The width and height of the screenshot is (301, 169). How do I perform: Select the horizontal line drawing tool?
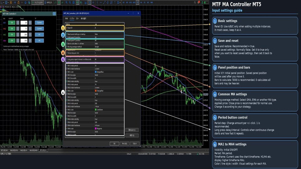tap(101, 2)
